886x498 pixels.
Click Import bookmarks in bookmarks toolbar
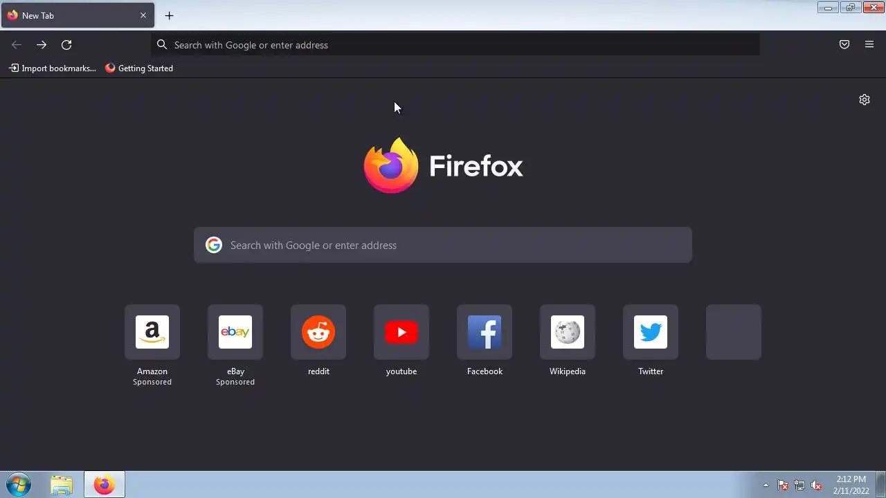point(53,68)
